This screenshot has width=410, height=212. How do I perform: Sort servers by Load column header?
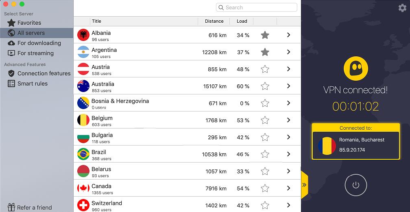tap(242, 21)
